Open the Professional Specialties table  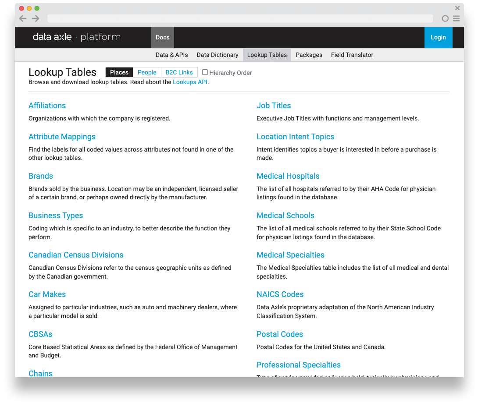pyautogui.click(x=299, y=364)
